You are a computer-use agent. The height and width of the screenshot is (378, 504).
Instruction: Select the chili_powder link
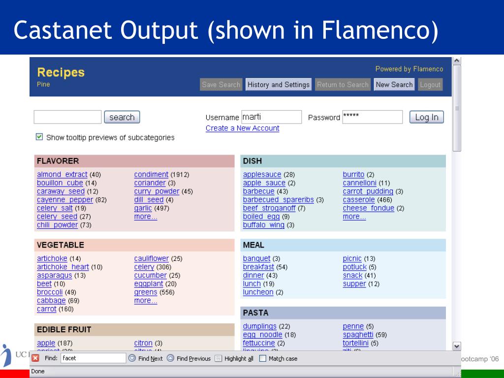[x=57, y=224]
